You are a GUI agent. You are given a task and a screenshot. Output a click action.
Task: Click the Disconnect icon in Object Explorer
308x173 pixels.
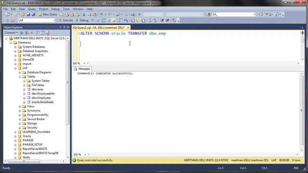point(27,33)
